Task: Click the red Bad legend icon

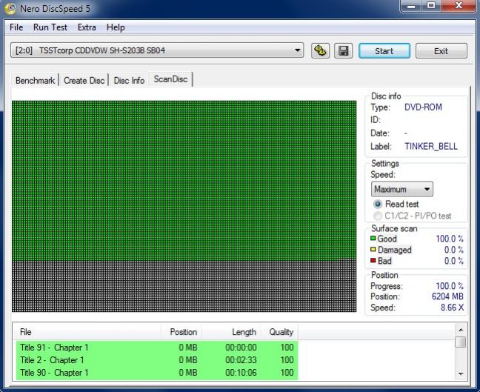Action: click(374, 261)
